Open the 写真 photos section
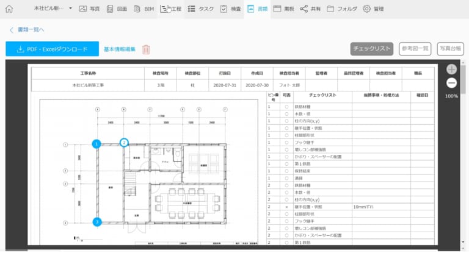The width and height of the screenshot is (469, 256). coord(89,9)
